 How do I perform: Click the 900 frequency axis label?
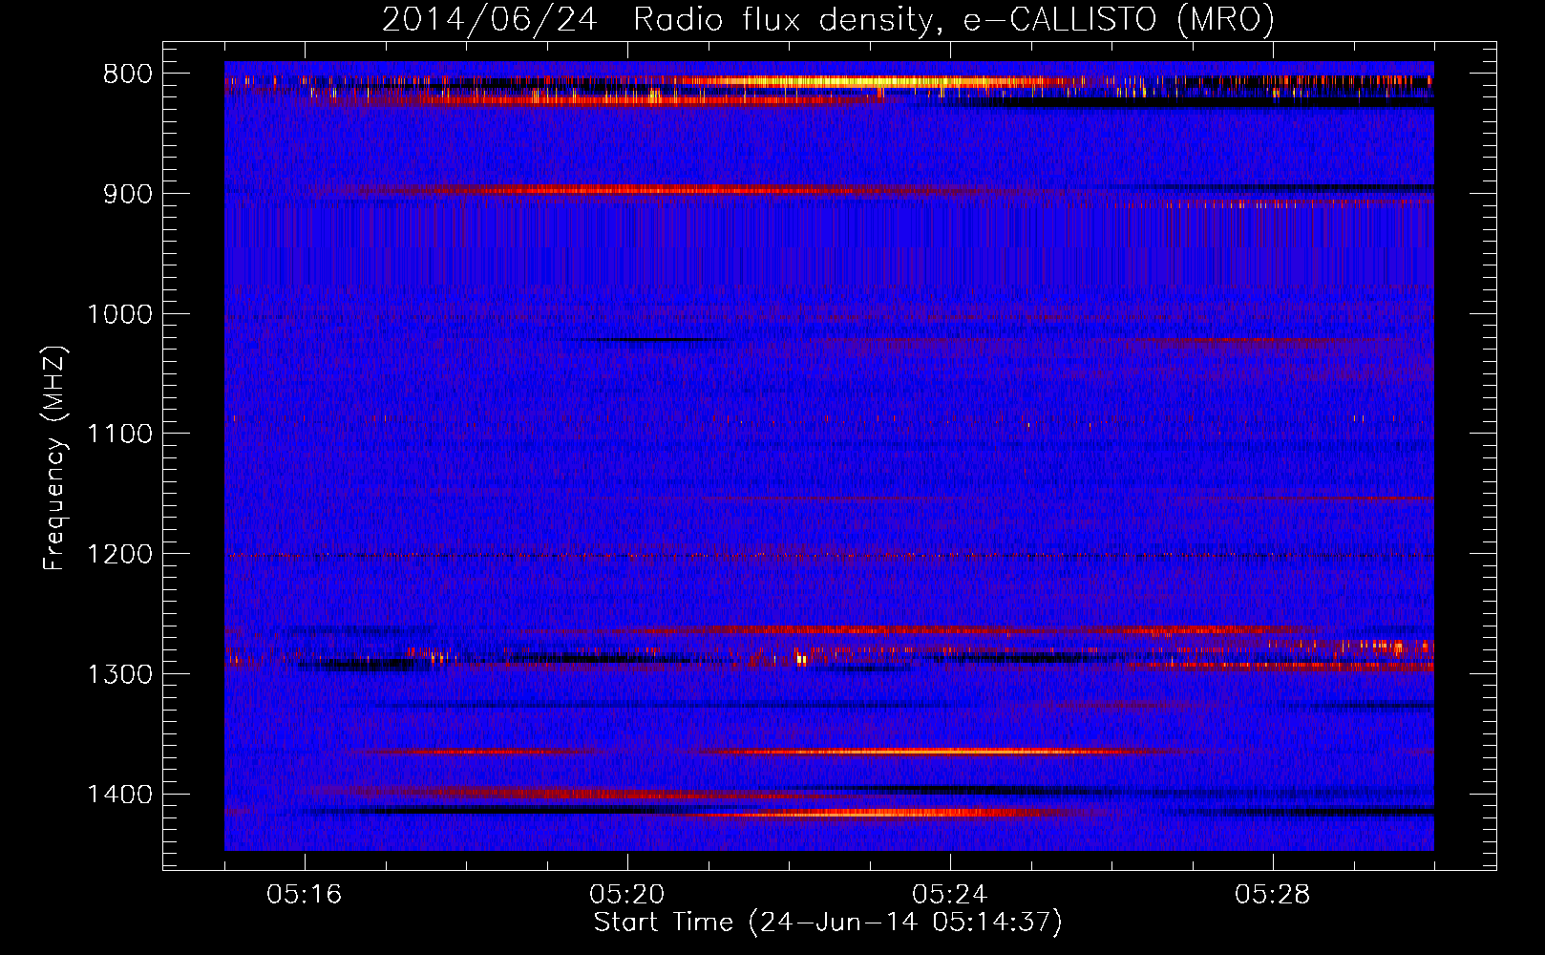click(127, 194)
